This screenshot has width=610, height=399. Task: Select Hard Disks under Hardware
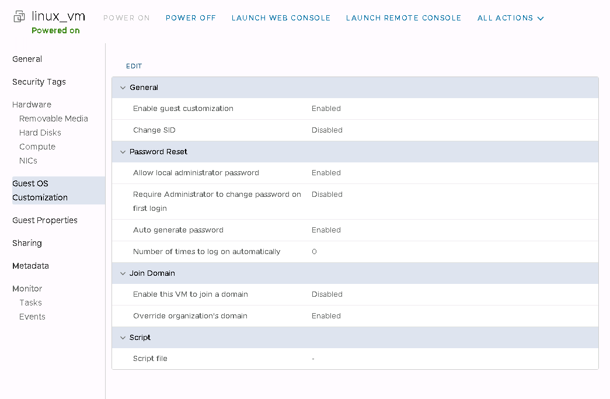40,133
